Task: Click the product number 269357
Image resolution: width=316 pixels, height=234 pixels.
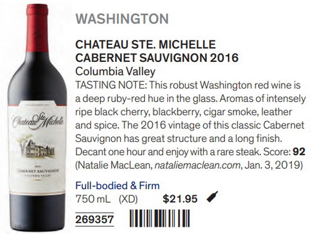Action: [x=94, y=219]
